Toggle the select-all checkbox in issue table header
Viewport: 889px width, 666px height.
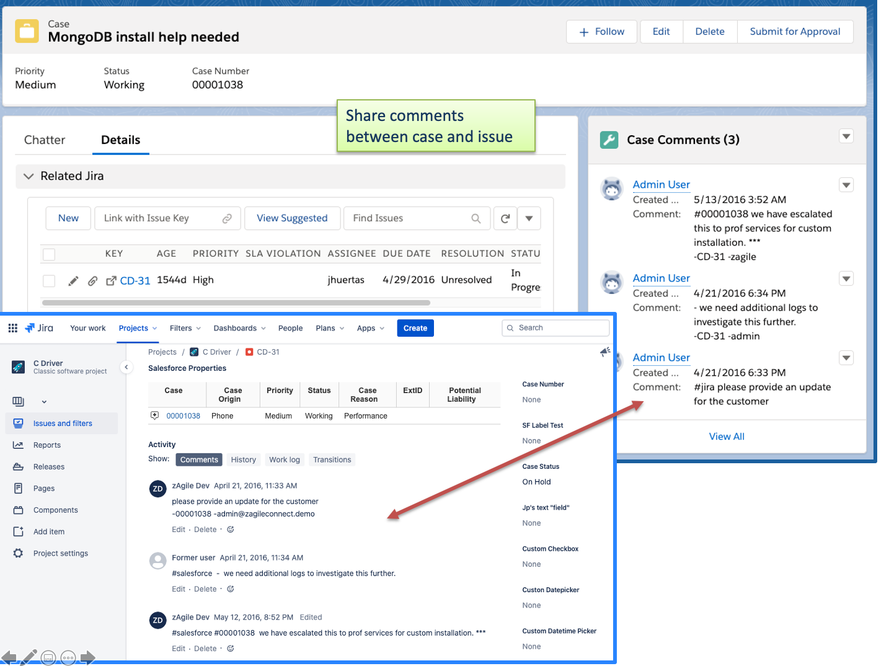(49, 254)
